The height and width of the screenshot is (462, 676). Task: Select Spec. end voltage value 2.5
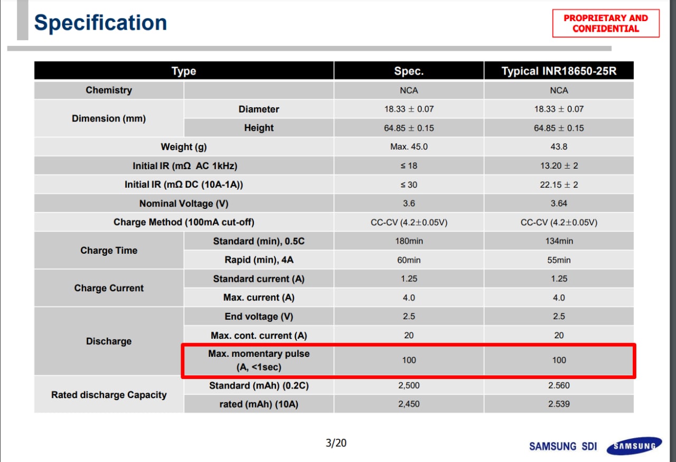409,316
